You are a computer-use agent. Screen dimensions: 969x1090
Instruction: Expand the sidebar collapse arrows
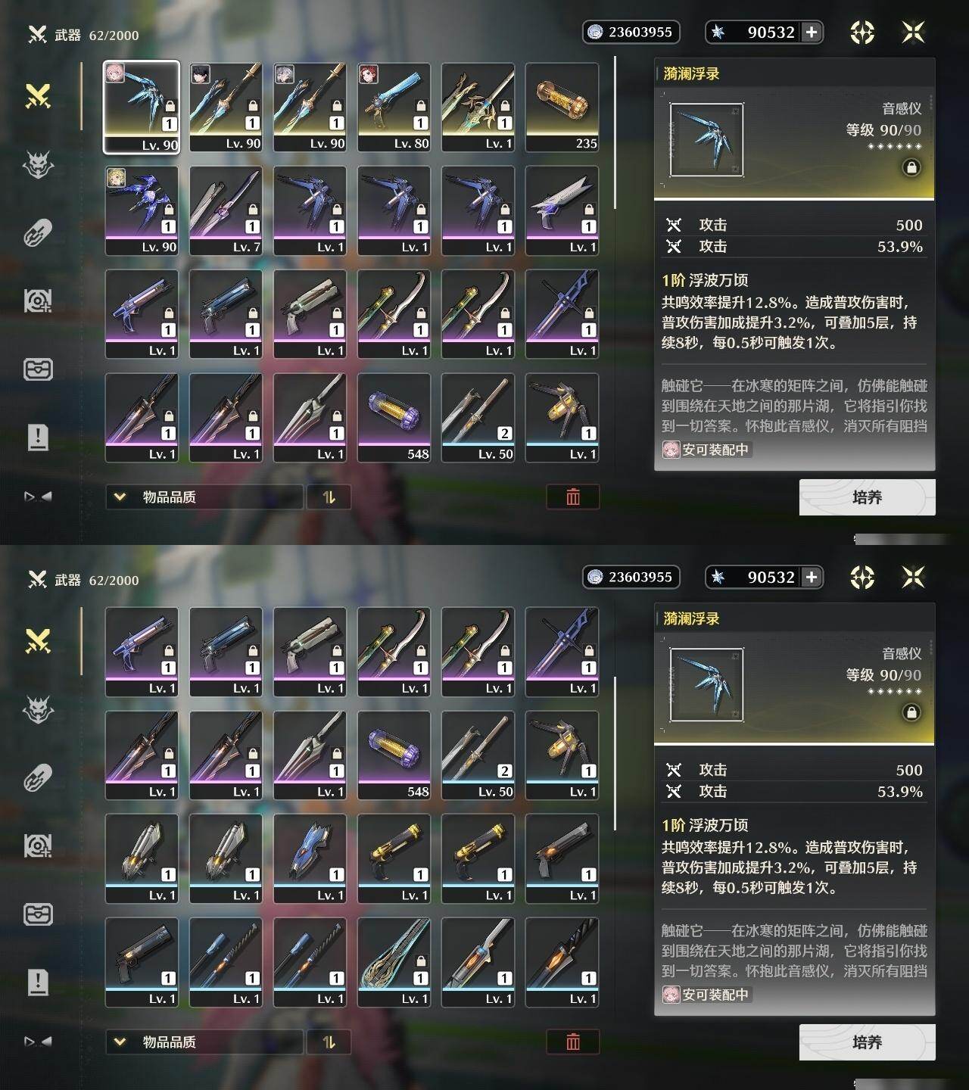pos(38,497)
